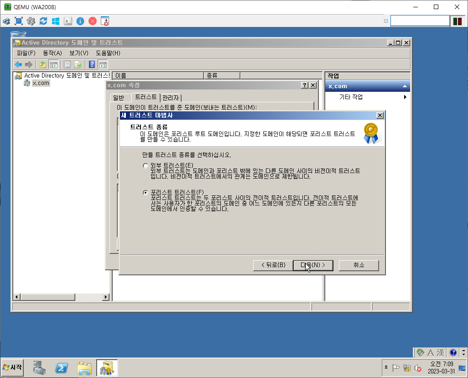Close the New Trust wizard dialog
468x378 pixels.
coord(380,115)
